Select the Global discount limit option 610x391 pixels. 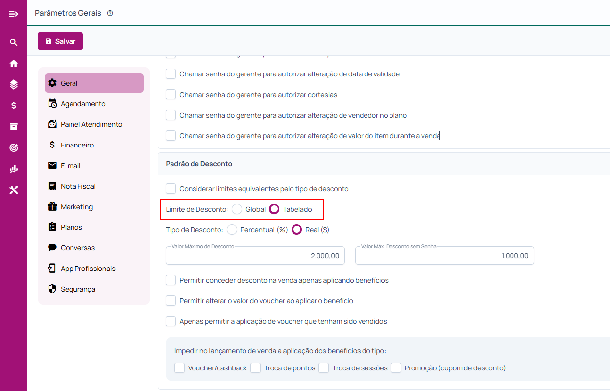click(237, 209)
